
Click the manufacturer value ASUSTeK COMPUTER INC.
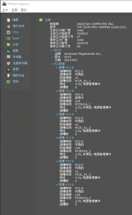pyautogui.click(x=95, y=24)
